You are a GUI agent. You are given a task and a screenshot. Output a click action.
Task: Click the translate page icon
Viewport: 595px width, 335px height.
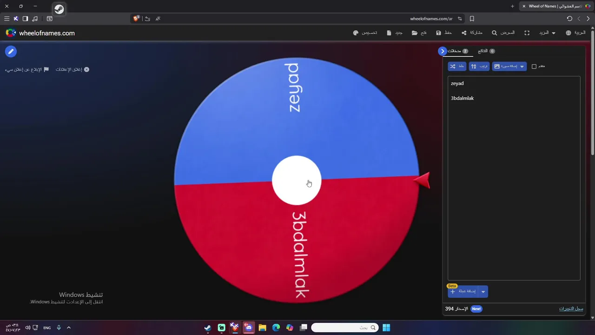coord(158,19)
